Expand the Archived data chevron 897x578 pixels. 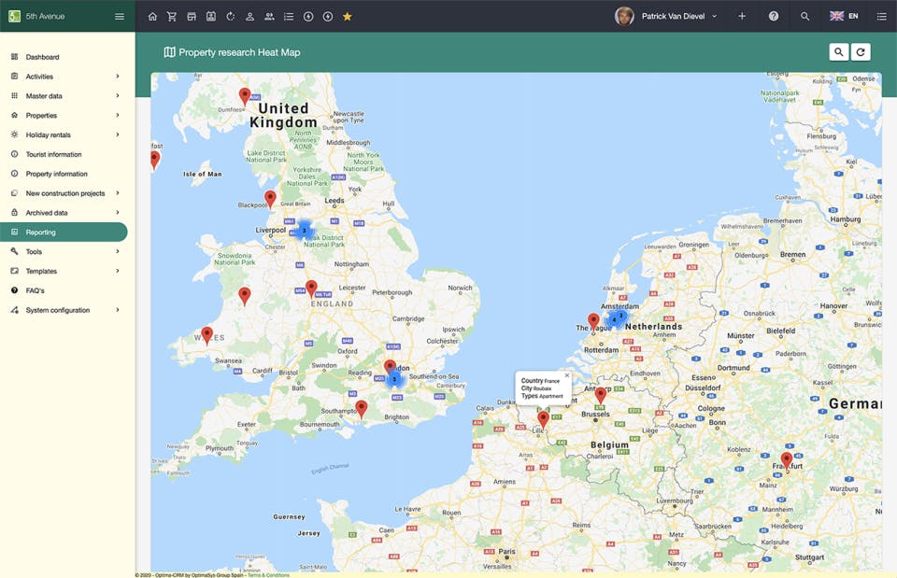click(118, 212)
